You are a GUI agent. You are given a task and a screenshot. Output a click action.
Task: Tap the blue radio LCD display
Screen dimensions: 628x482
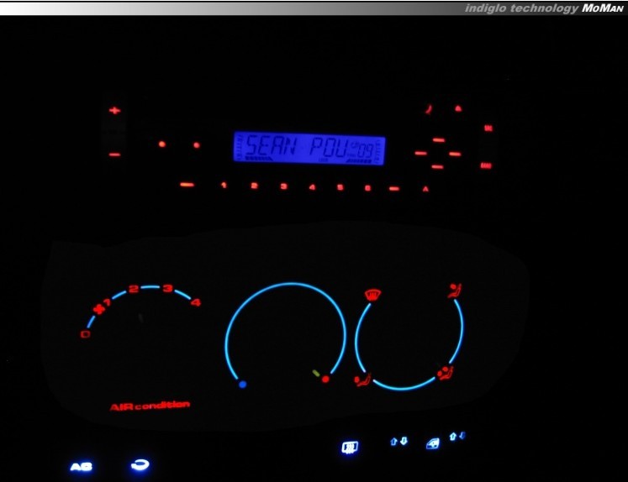(x=309, y=149)
